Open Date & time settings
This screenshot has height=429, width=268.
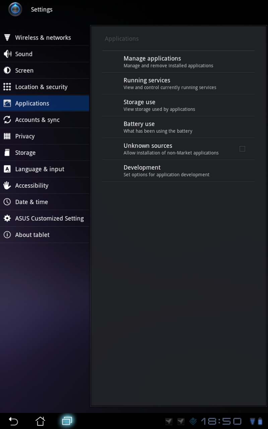(x=45, y=202)
